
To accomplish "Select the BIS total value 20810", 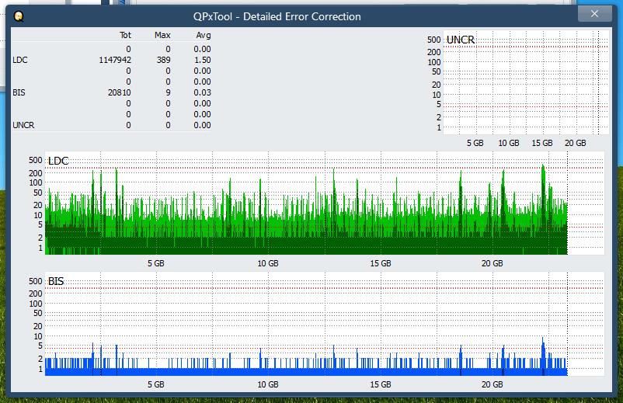I will point(119,92).
